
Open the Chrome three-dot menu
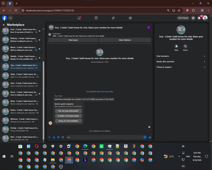(x=208, y=11)
